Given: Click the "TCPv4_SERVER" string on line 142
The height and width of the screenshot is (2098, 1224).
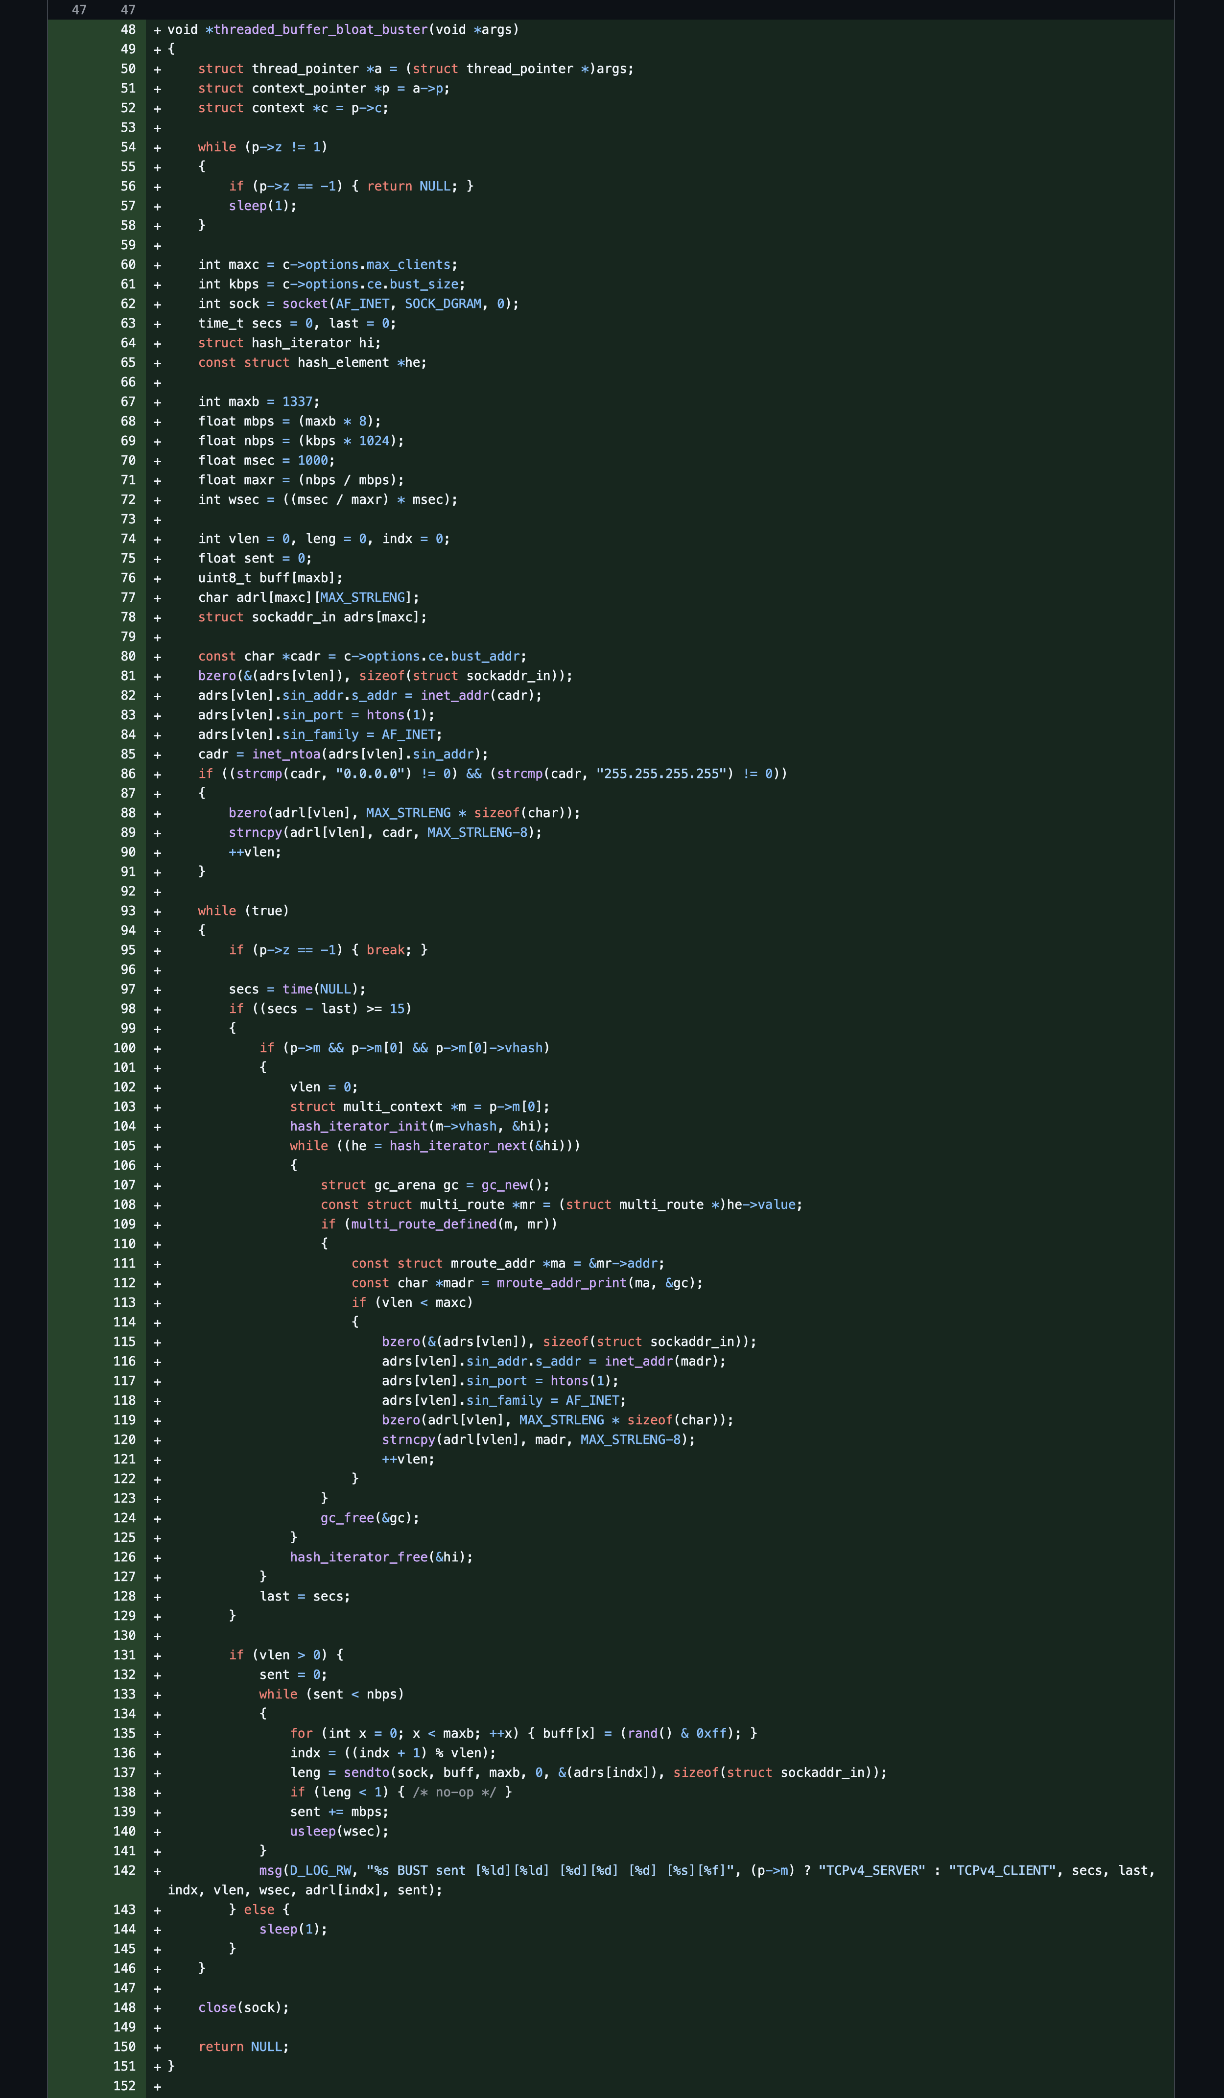Looking at the screenshot, I should [871, 1871].
